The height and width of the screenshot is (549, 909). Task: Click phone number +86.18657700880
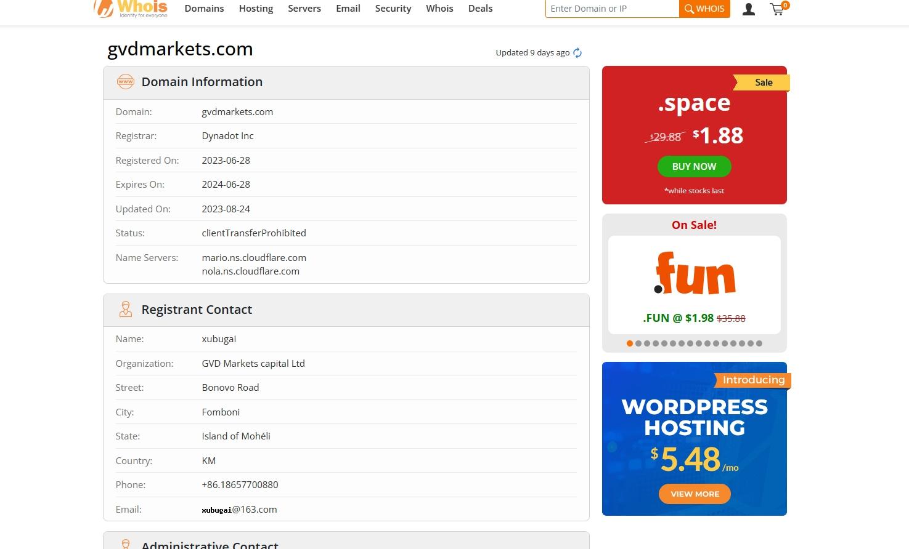coord(240,485)
